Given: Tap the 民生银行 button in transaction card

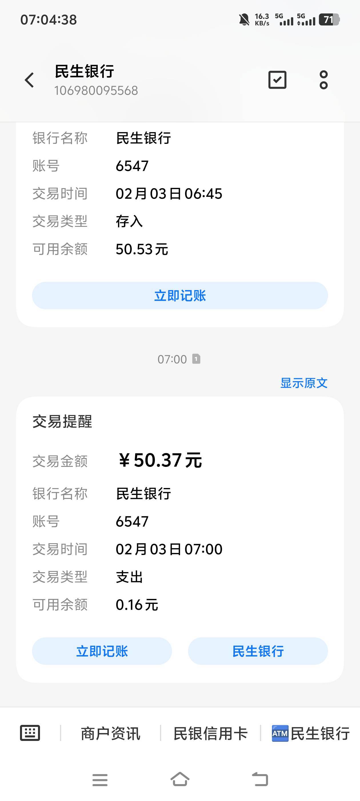Looking at the screenshot, I should [258, 651].
